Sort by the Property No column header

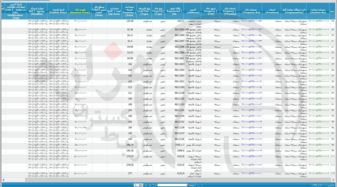[251, 11]
